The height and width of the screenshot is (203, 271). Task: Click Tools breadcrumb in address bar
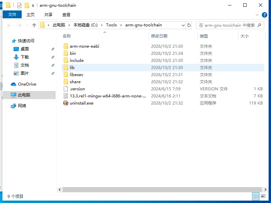[111, 25]
